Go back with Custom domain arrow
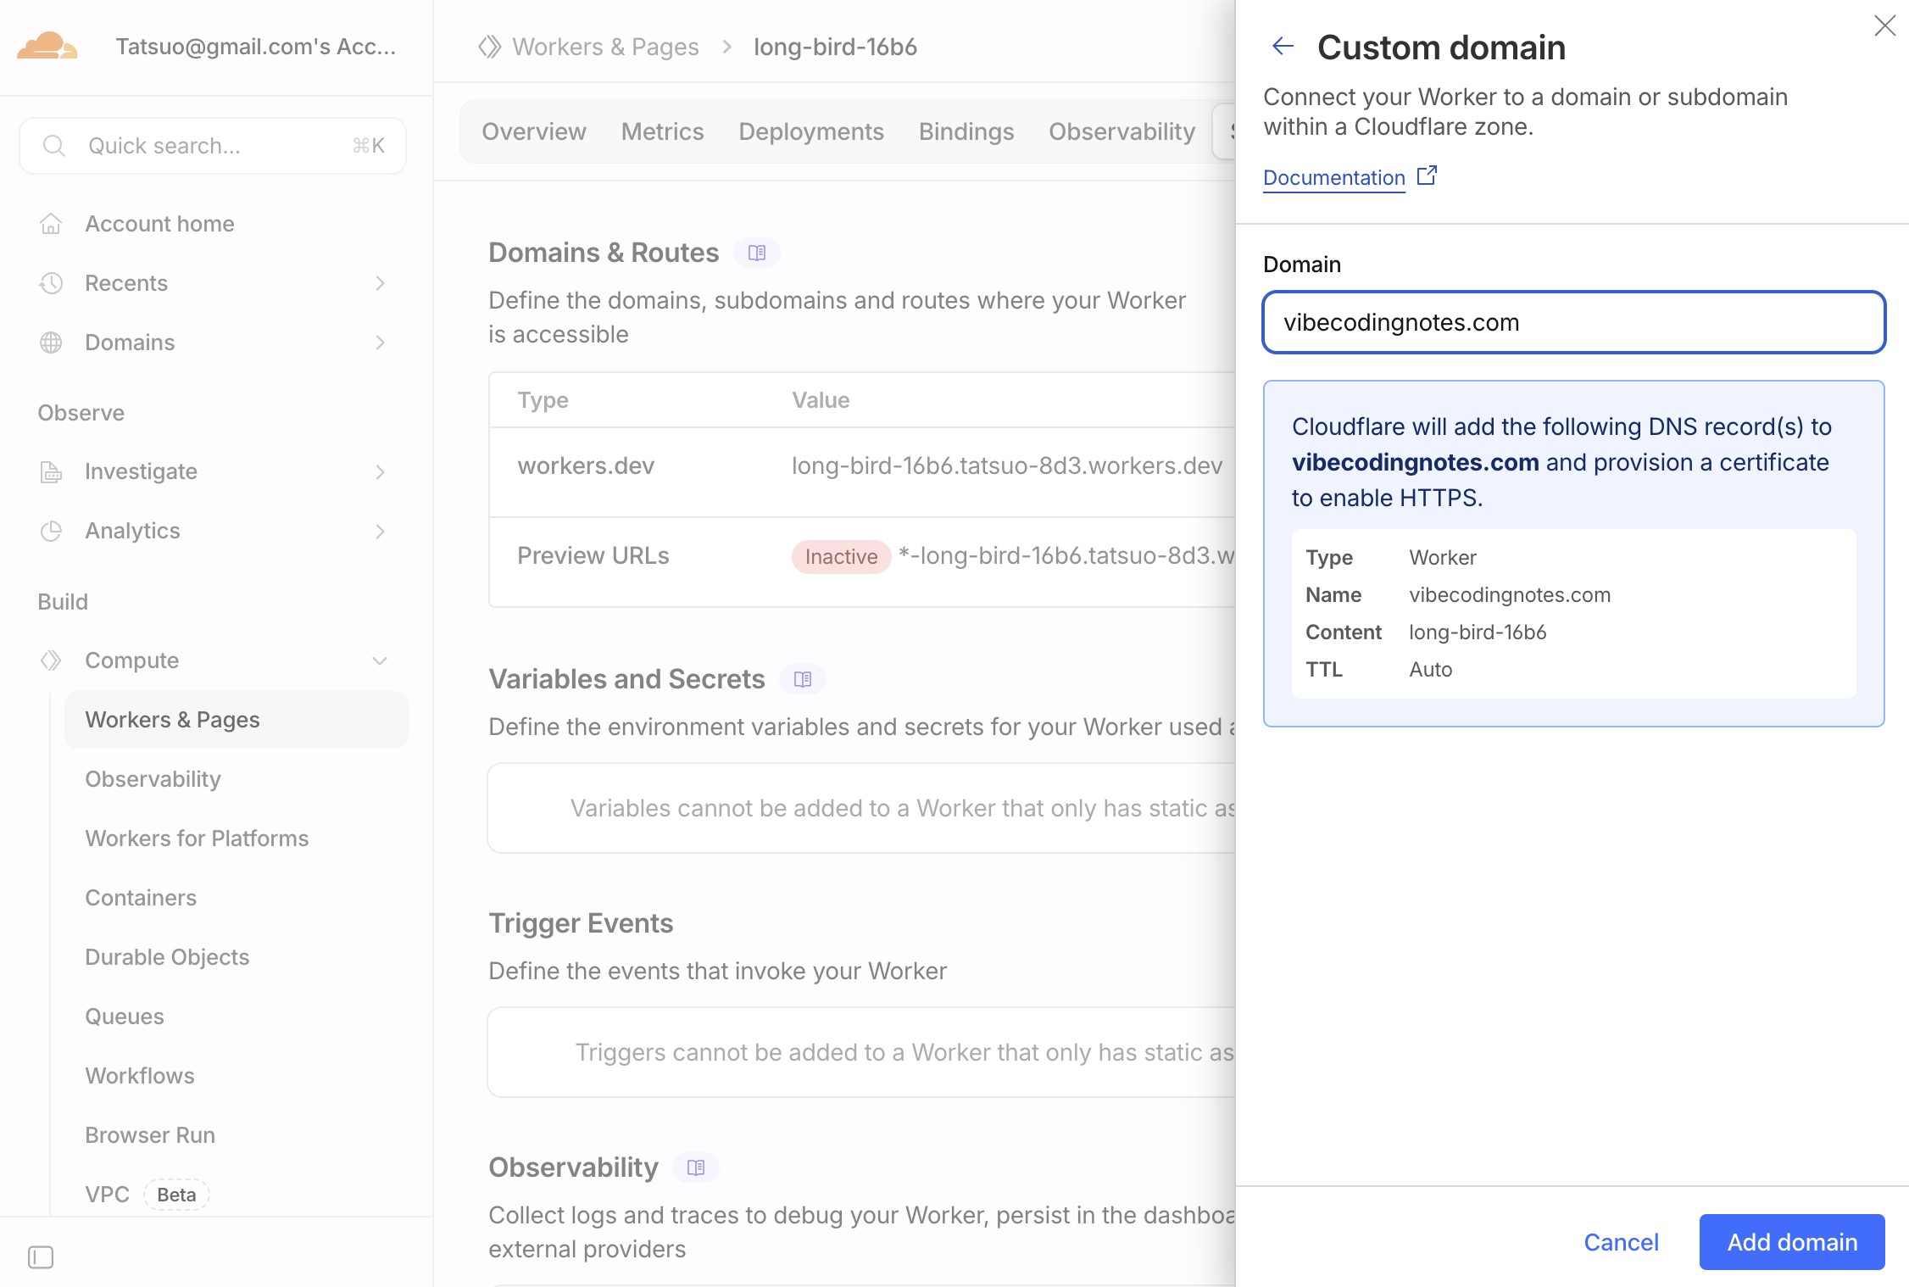Image resolution: width=1909 pixels, height=1287 pixels. (1283, 47)
